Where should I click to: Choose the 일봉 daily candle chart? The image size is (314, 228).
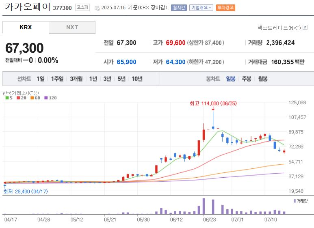[x=231, y=79]
